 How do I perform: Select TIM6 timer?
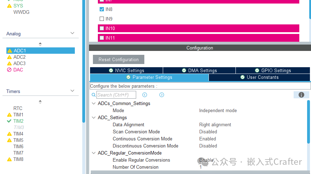(18, 146)
